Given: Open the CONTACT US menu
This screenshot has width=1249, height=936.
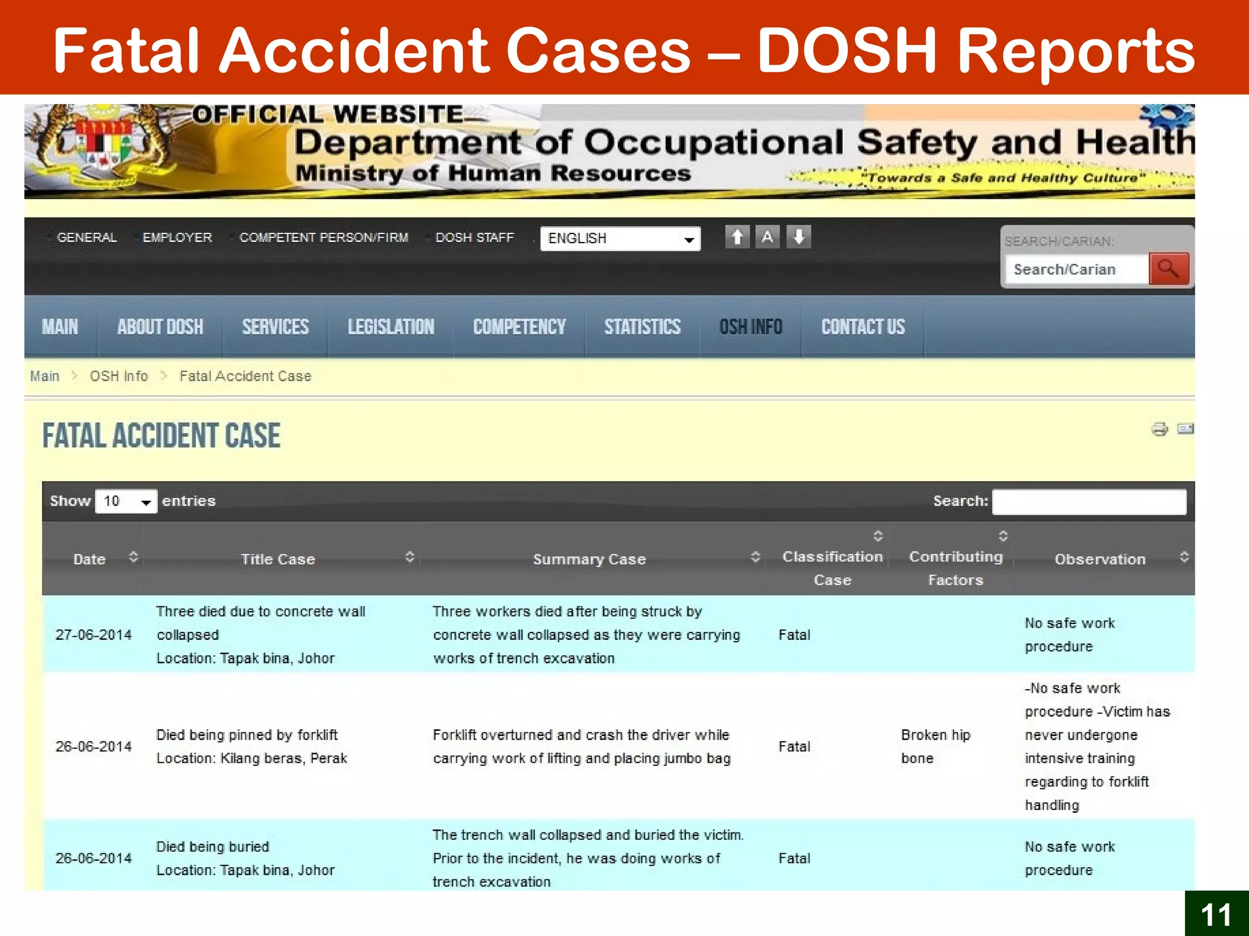Looking at the screenshot, I should [x=863, y=327].
